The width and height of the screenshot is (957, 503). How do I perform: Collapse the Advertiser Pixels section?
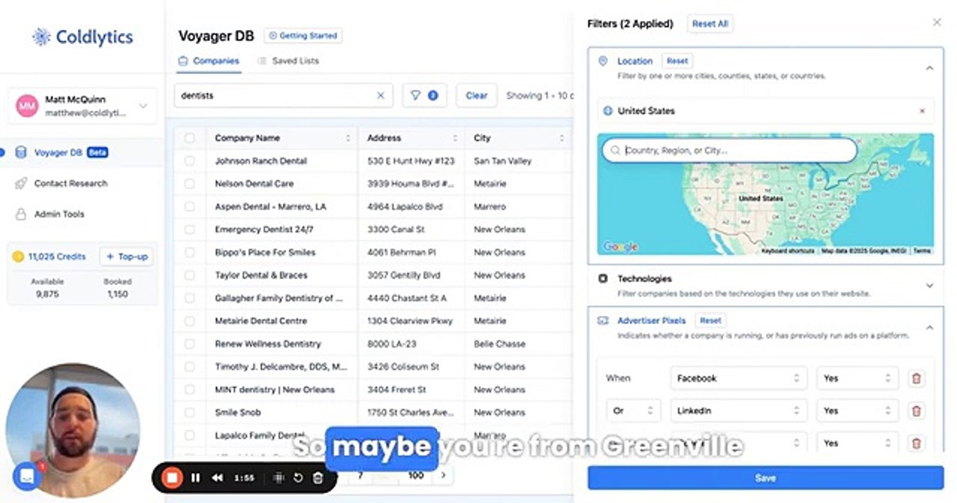(929, 327)
